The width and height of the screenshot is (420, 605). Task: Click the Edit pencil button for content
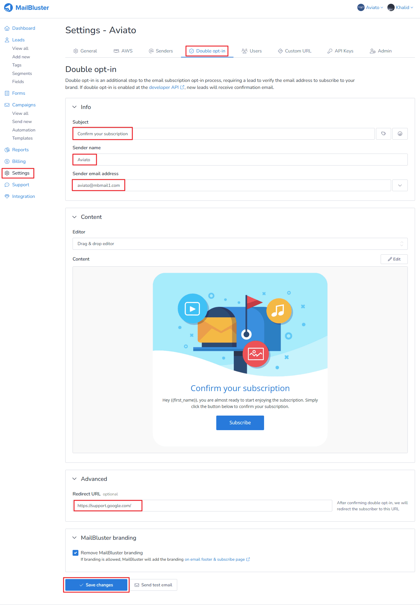(x=394, y=259)
